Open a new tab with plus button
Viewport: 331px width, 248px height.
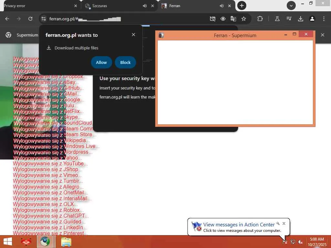point(242,5)
